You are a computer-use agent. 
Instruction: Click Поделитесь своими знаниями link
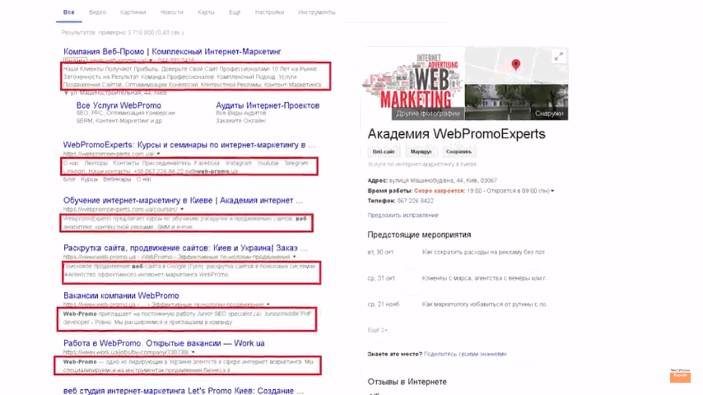click(x=465, y=354)
